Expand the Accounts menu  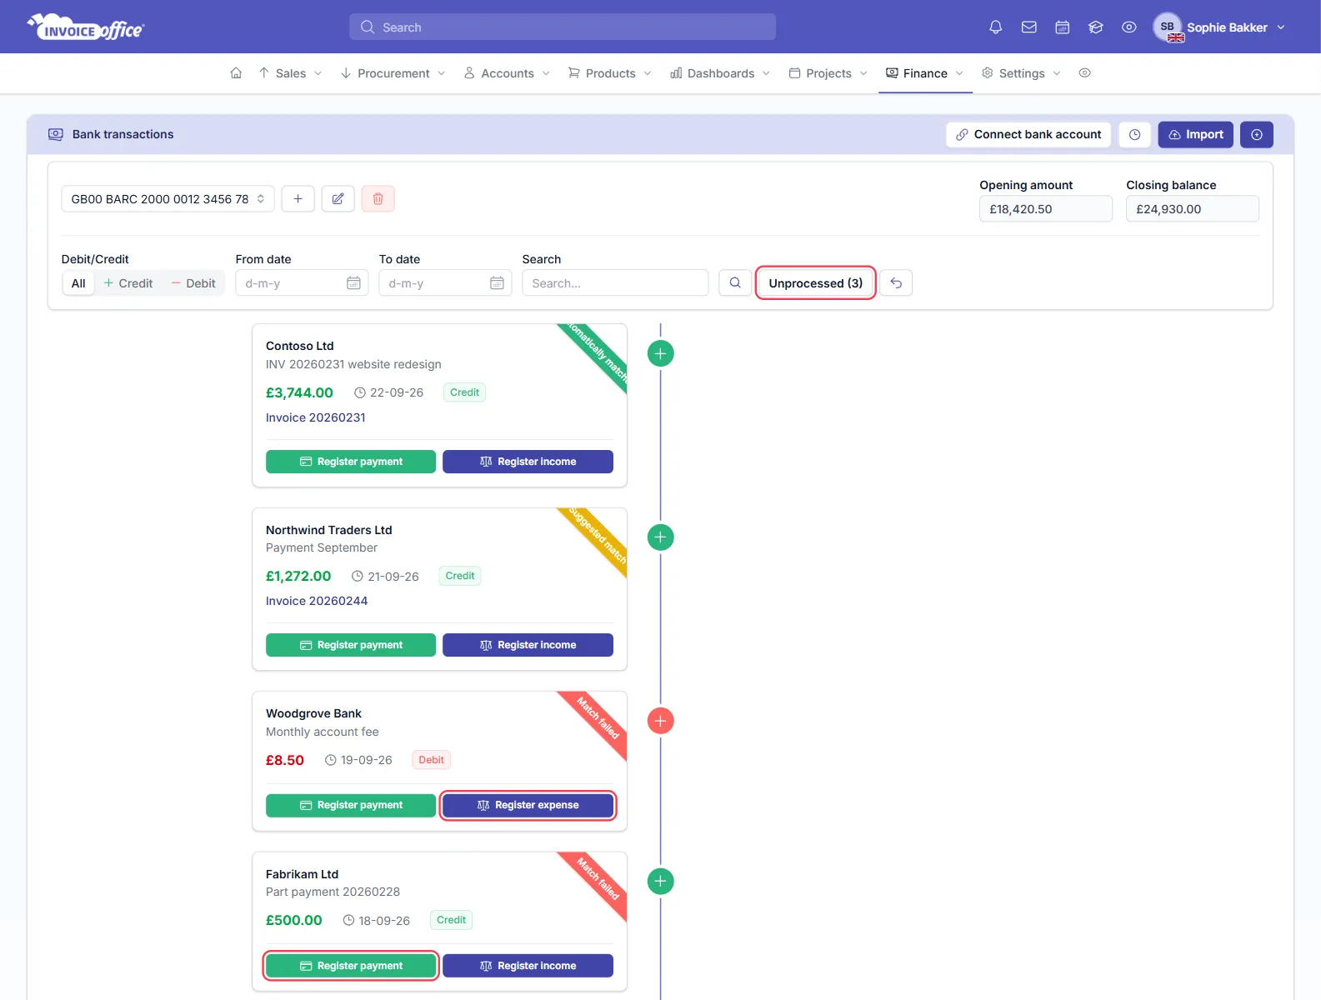(507, 73)
